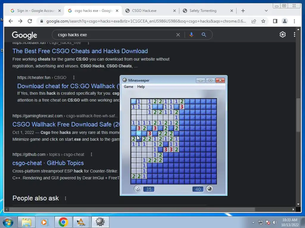Click the Action Center flag tray icon

coord(268,222)
